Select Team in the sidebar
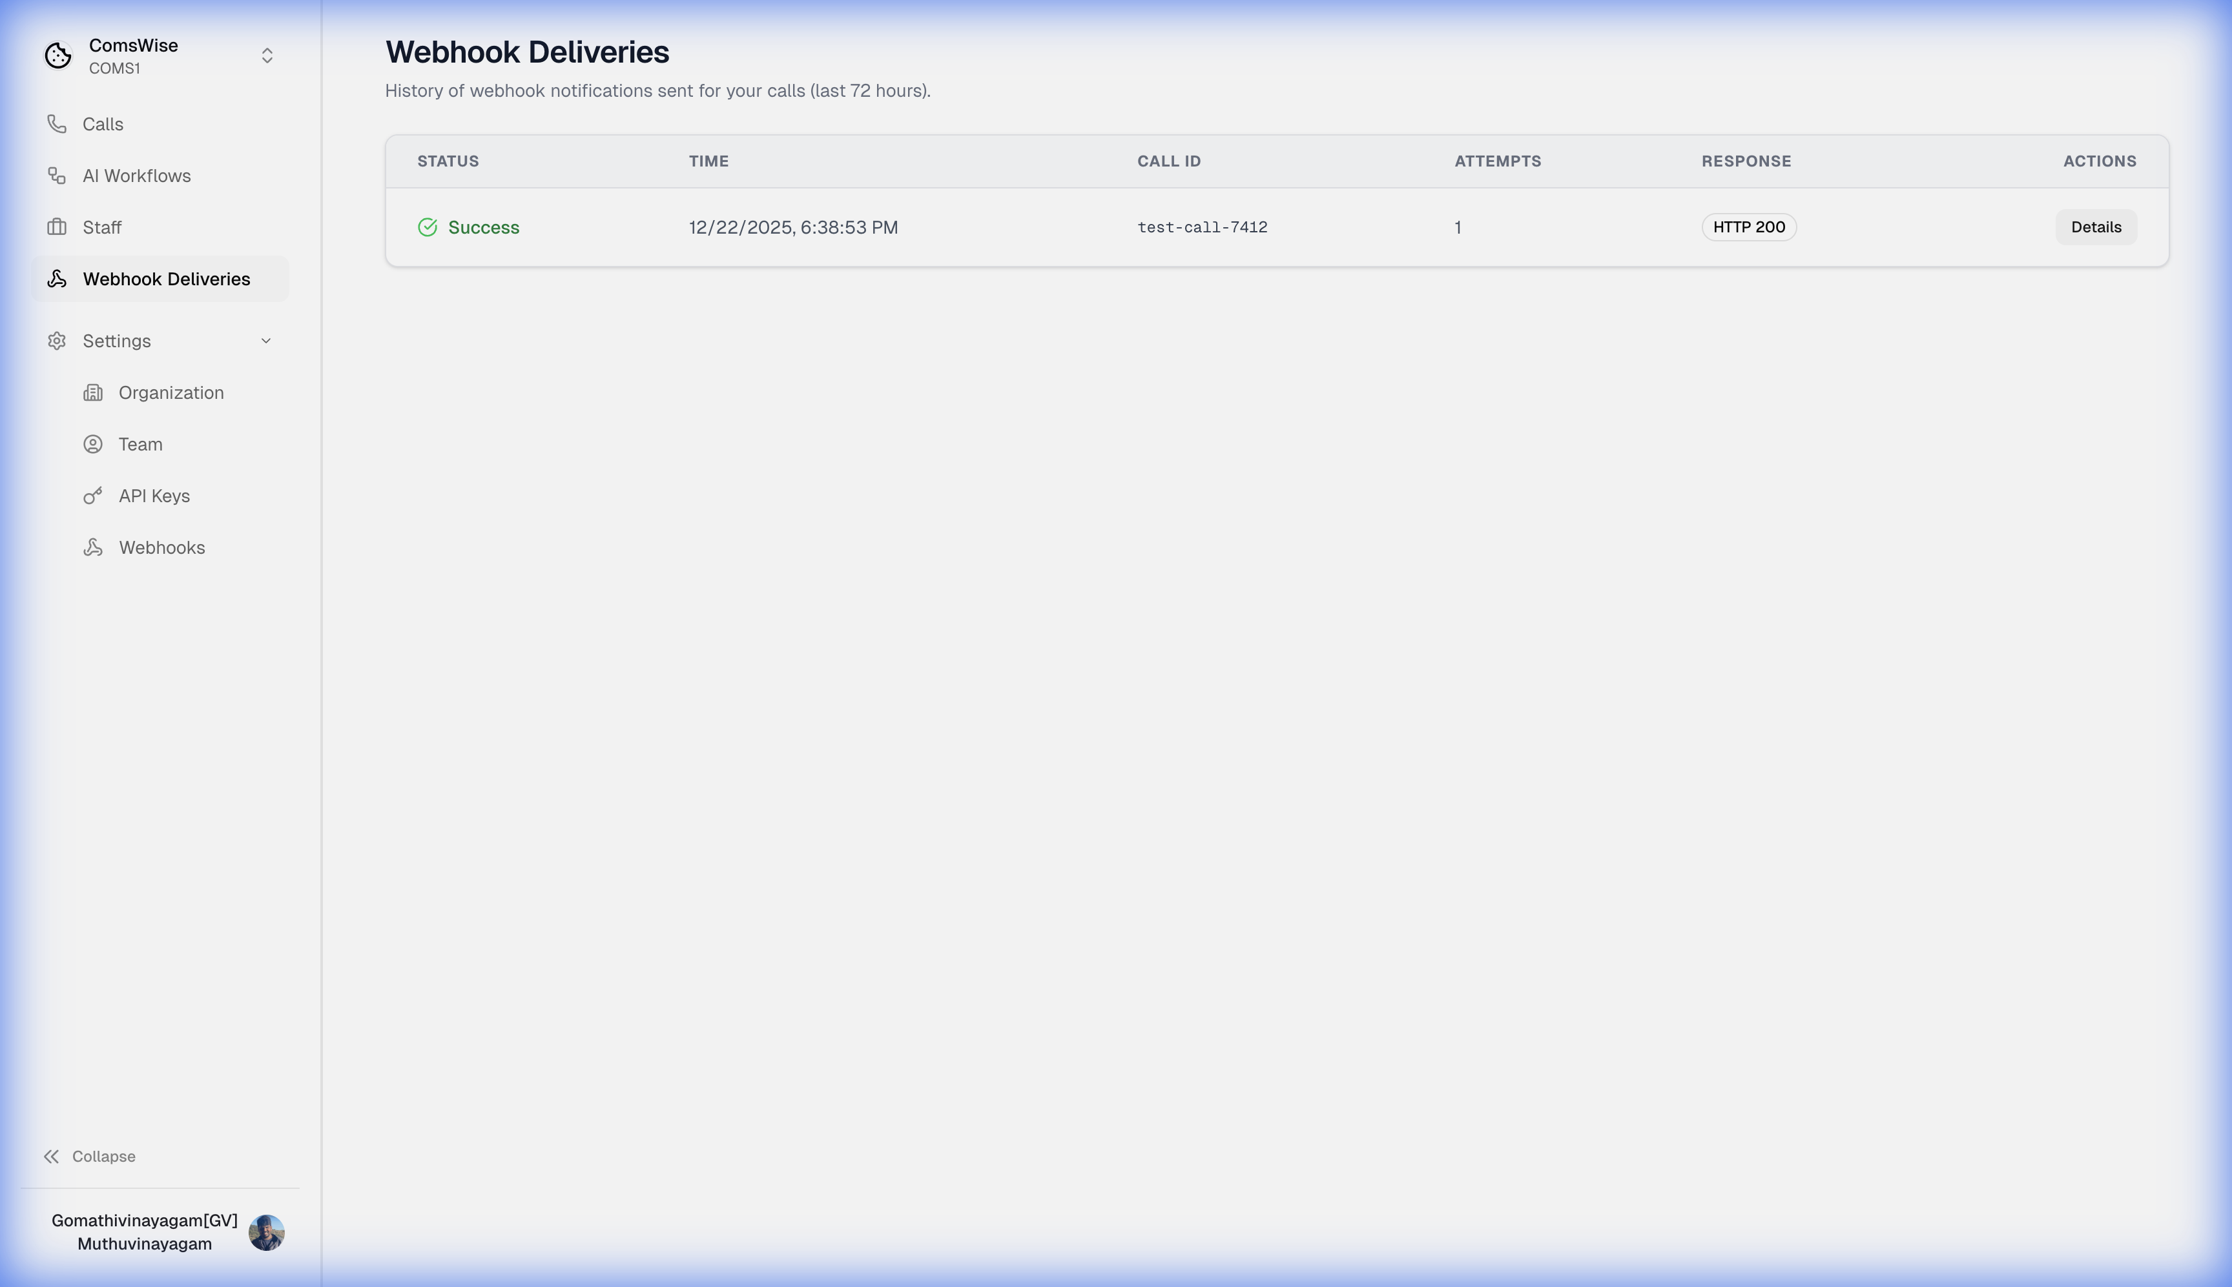 pos(141,443)
